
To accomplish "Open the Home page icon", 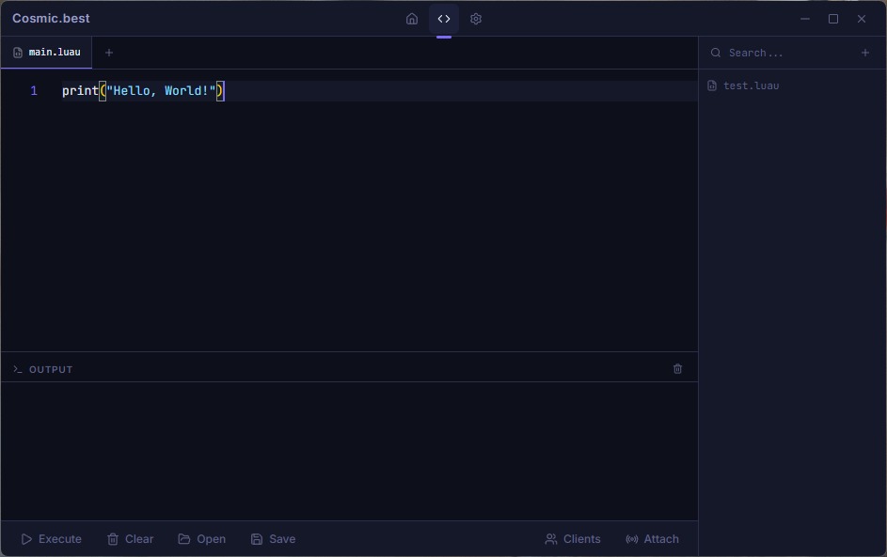I will 412,19.
